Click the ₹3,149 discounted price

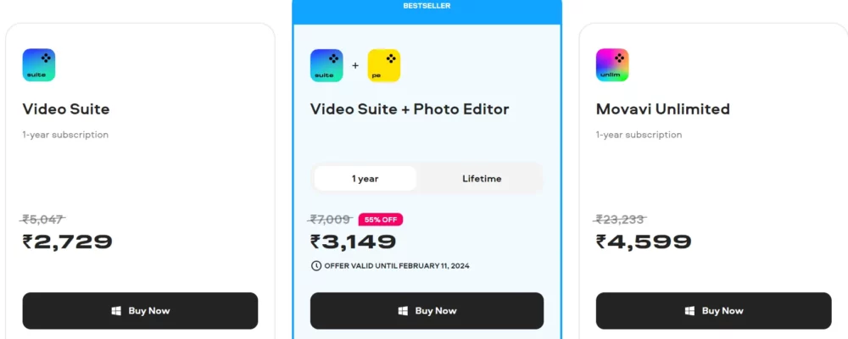click(x=353, y=242)
